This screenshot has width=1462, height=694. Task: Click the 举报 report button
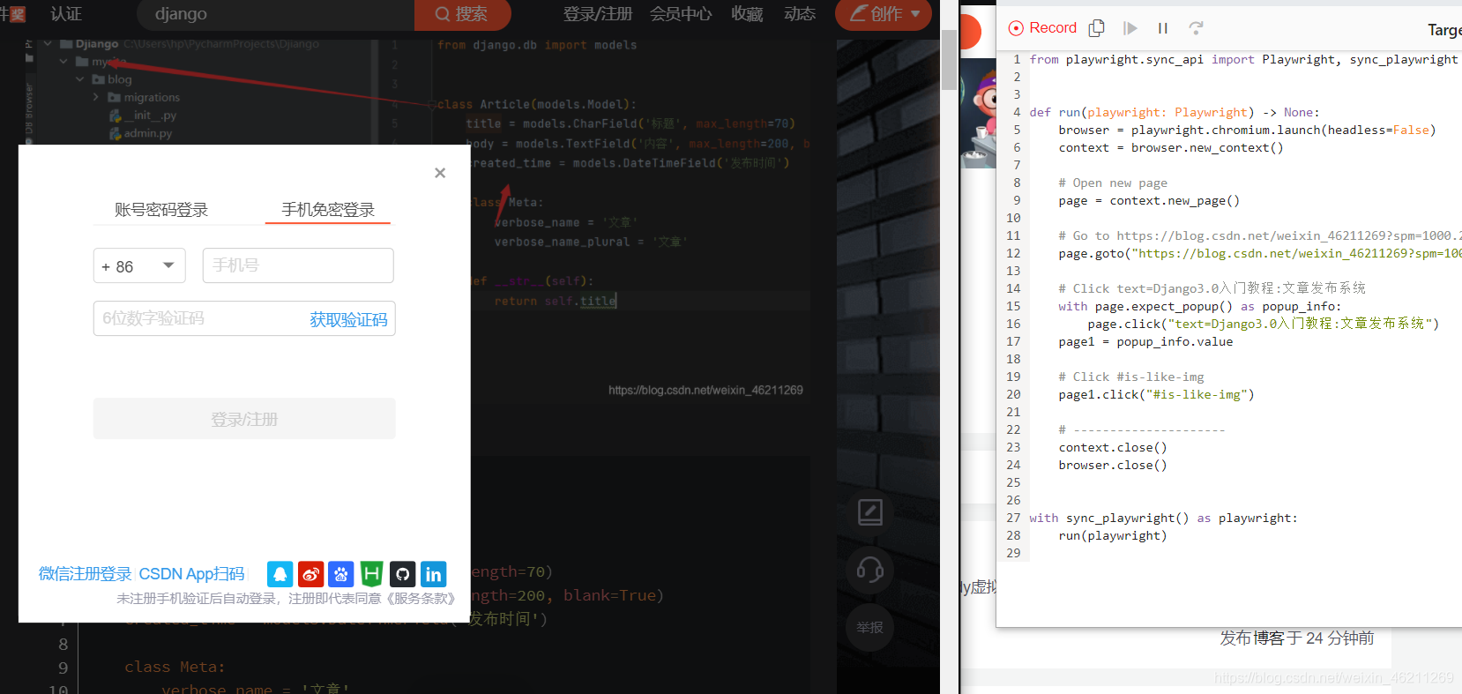(x=870, y=628)
